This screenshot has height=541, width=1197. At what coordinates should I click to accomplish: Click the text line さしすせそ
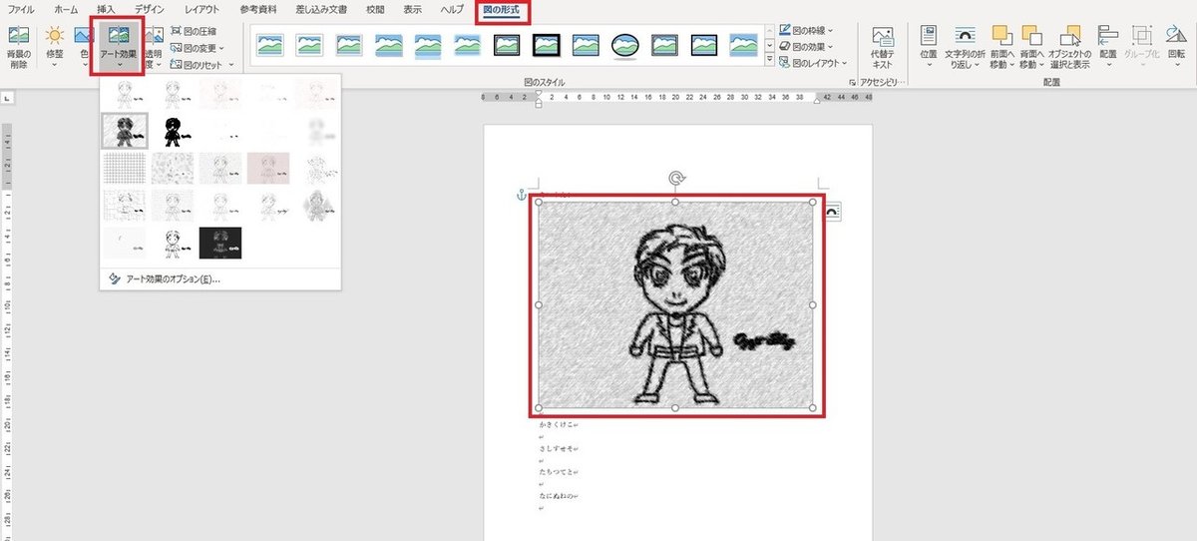(556, 450)
